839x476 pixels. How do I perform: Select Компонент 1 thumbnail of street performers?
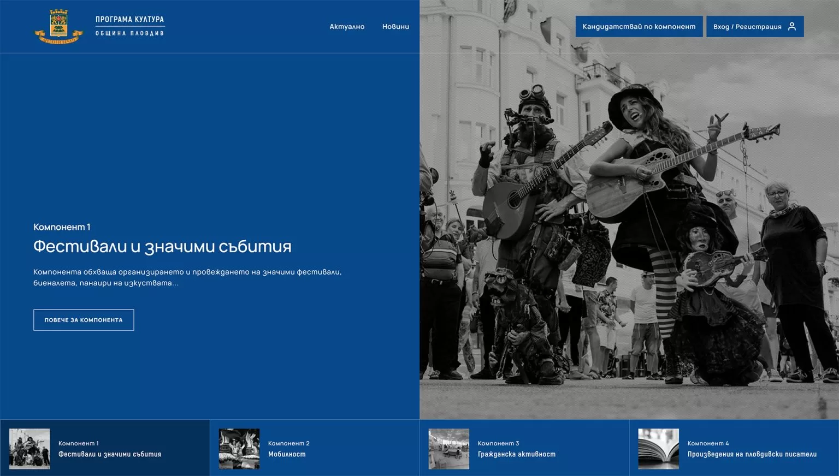(29, 449)
